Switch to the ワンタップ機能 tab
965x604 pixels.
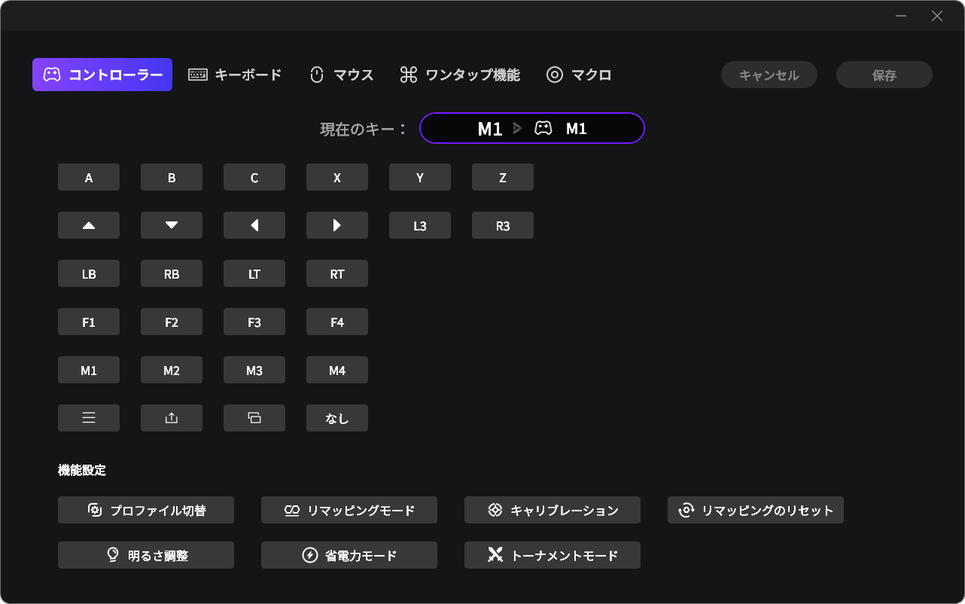click(x=459, y=75)
